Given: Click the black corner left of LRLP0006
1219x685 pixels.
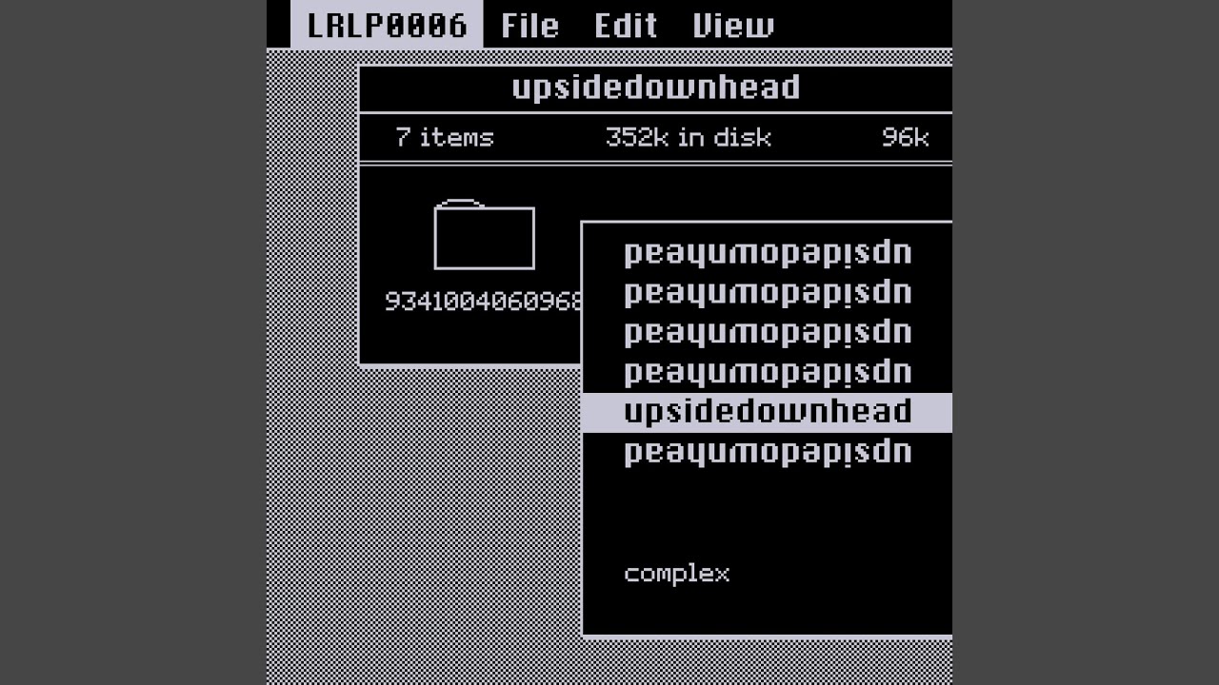Looking at the screenshot, I should click(278, 24).
